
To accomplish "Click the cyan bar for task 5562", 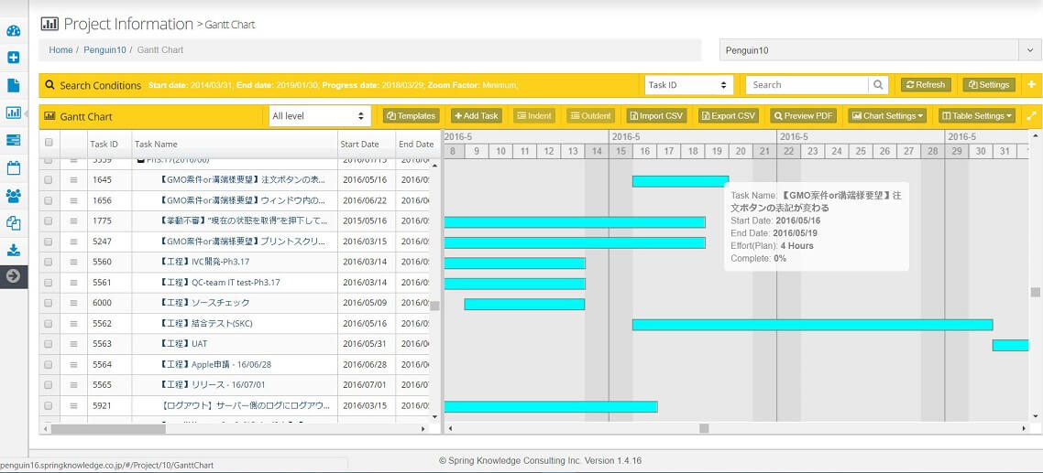I will pyautogui.click(x=812, y=325).
